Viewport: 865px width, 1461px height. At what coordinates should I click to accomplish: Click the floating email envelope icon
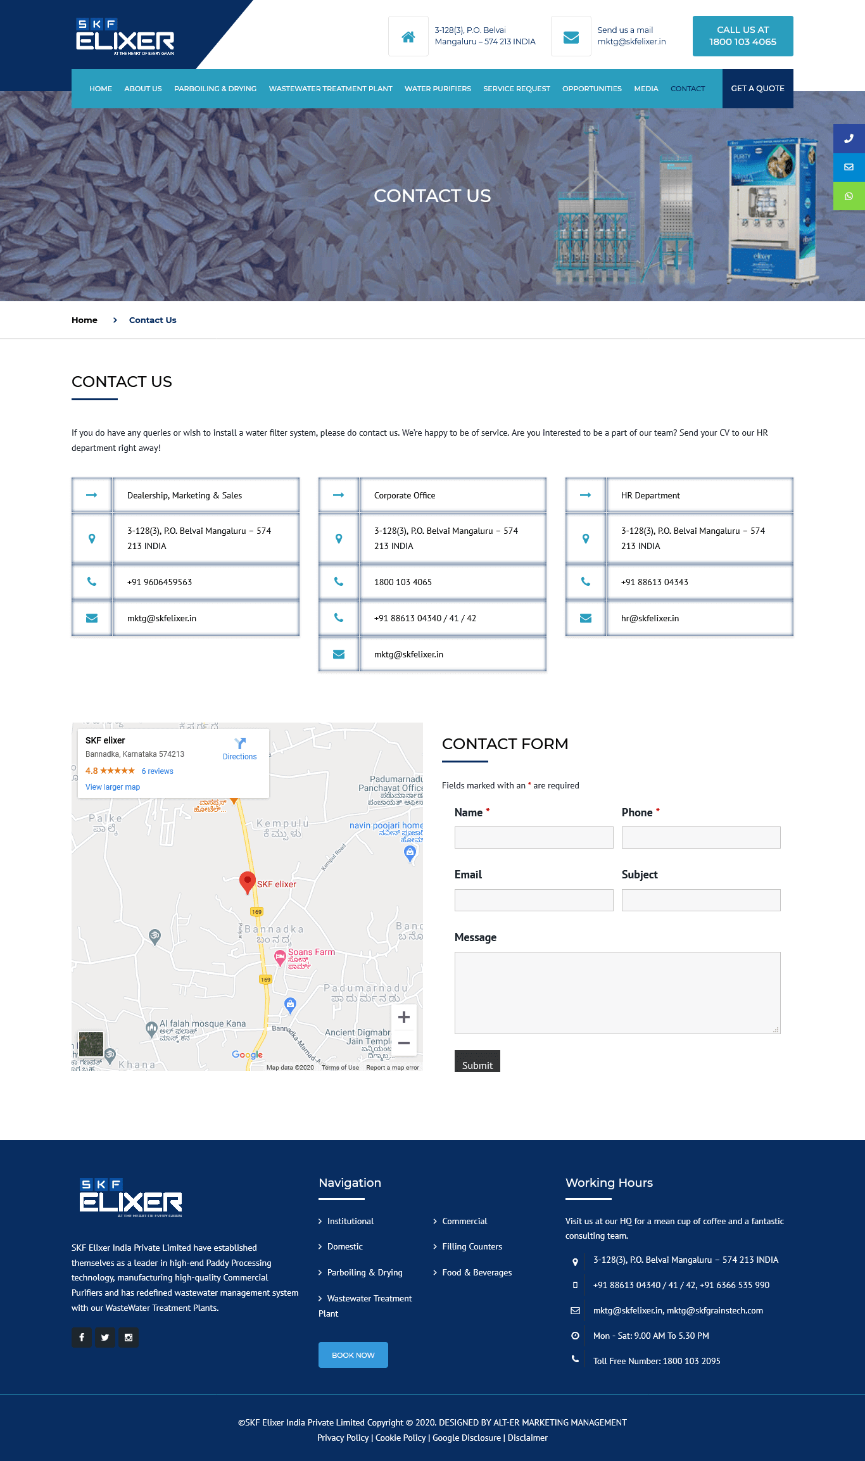click(849, 167)
